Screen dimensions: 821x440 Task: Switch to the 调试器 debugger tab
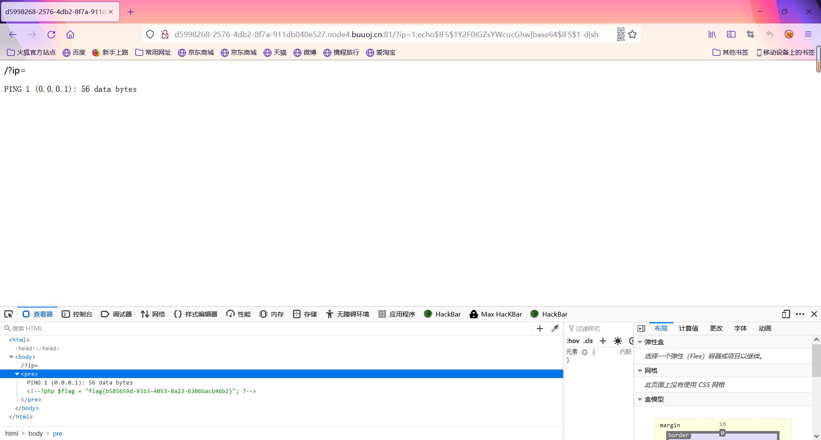coord(116,314)
